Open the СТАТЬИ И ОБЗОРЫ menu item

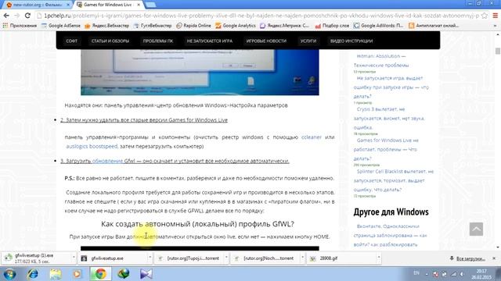coord(110,41)
